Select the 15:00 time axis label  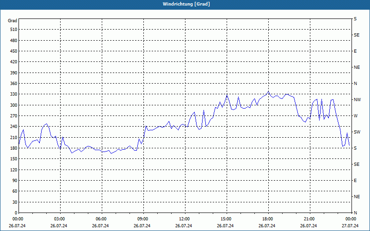click(x=227, y=219)
